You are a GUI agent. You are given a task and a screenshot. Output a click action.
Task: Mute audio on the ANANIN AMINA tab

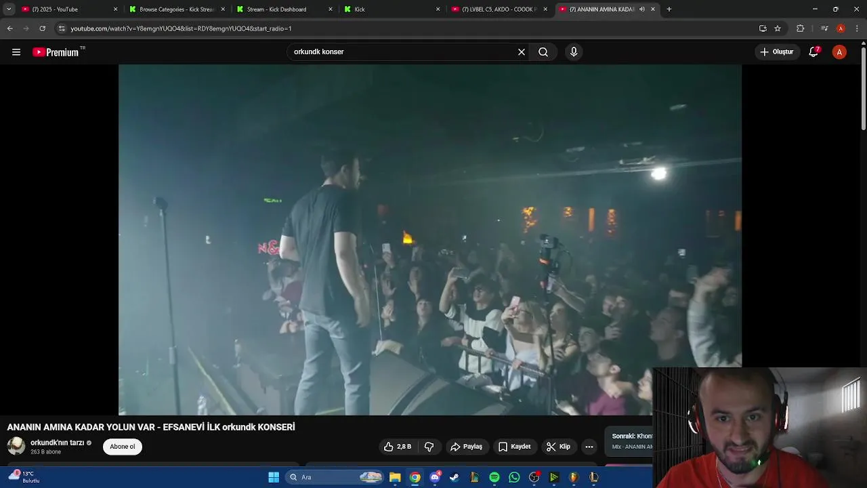tap(642, 9)
